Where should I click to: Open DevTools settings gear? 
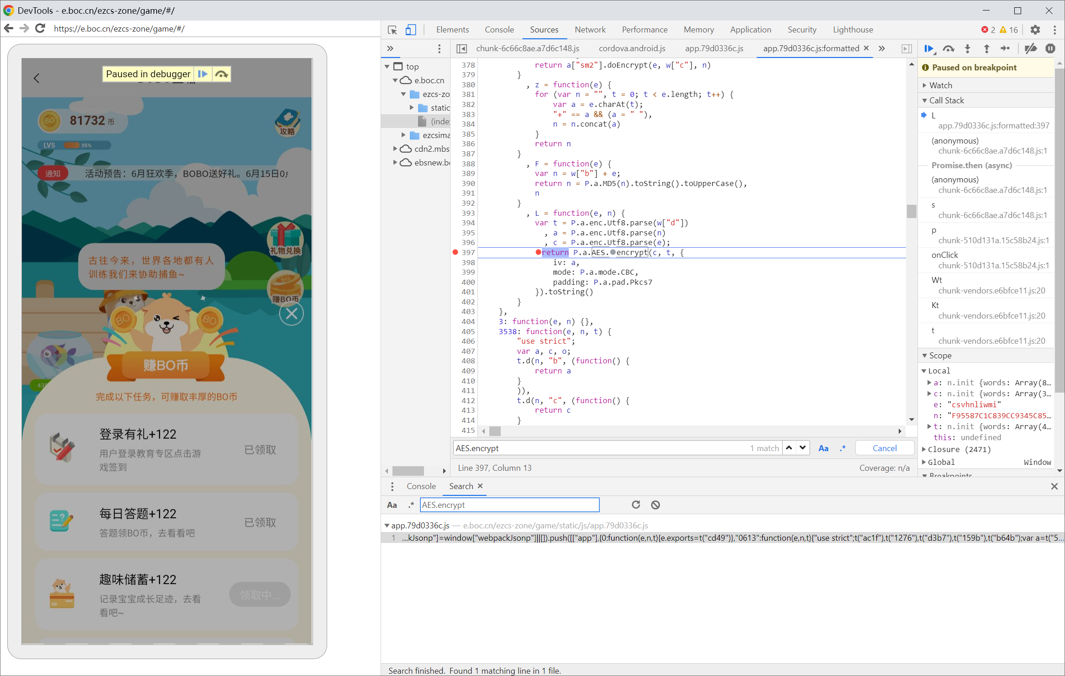[1035, 30]
